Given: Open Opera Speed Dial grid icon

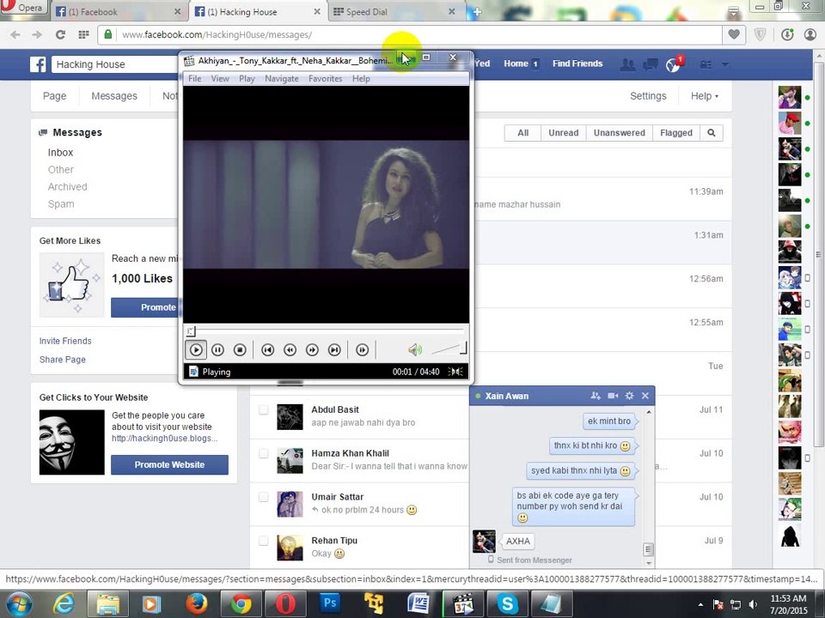Looking at the screenshot, I should pos(83,34).
